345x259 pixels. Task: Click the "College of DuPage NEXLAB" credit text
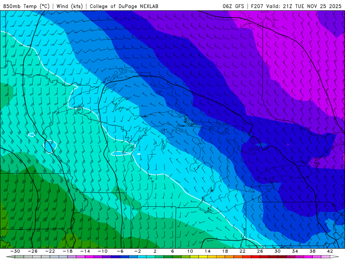(124, 6)
